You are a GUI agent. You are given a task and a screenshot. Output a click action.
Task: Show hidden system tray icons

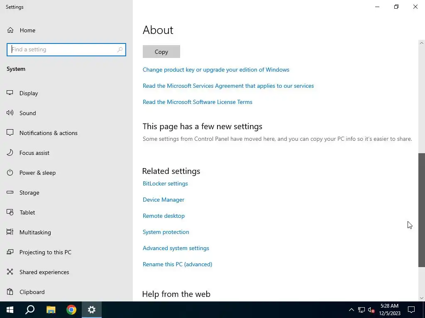point(351,310)
